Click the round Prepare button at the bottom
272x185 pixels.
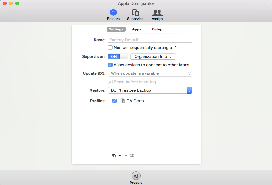(136, 176)
